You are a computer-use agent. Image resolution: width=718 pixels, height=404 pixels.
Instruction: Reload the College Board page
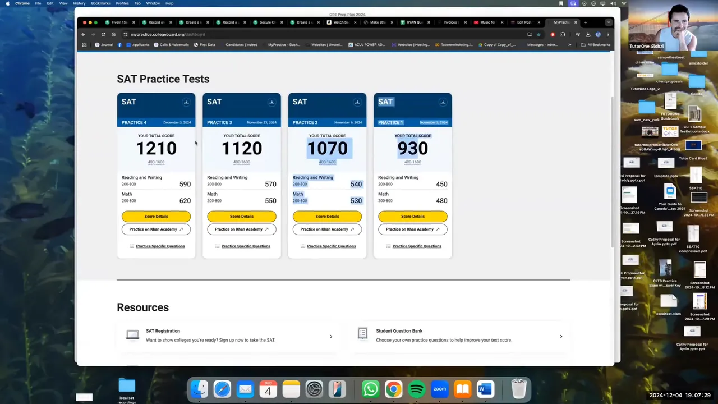pos(103,34)
